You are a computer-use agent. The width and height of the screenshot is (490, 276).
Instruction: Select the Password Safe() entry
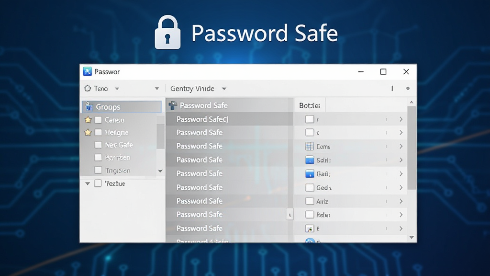pos(229,119)
